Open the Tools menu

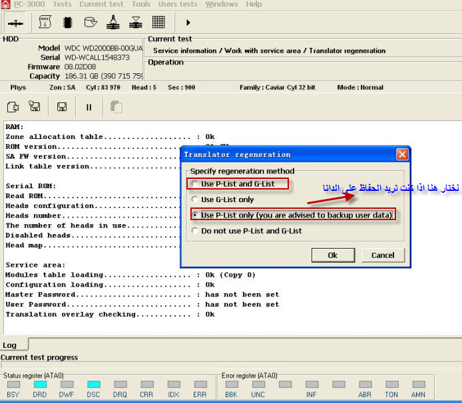pyautogui.click(x=141, y=4)
